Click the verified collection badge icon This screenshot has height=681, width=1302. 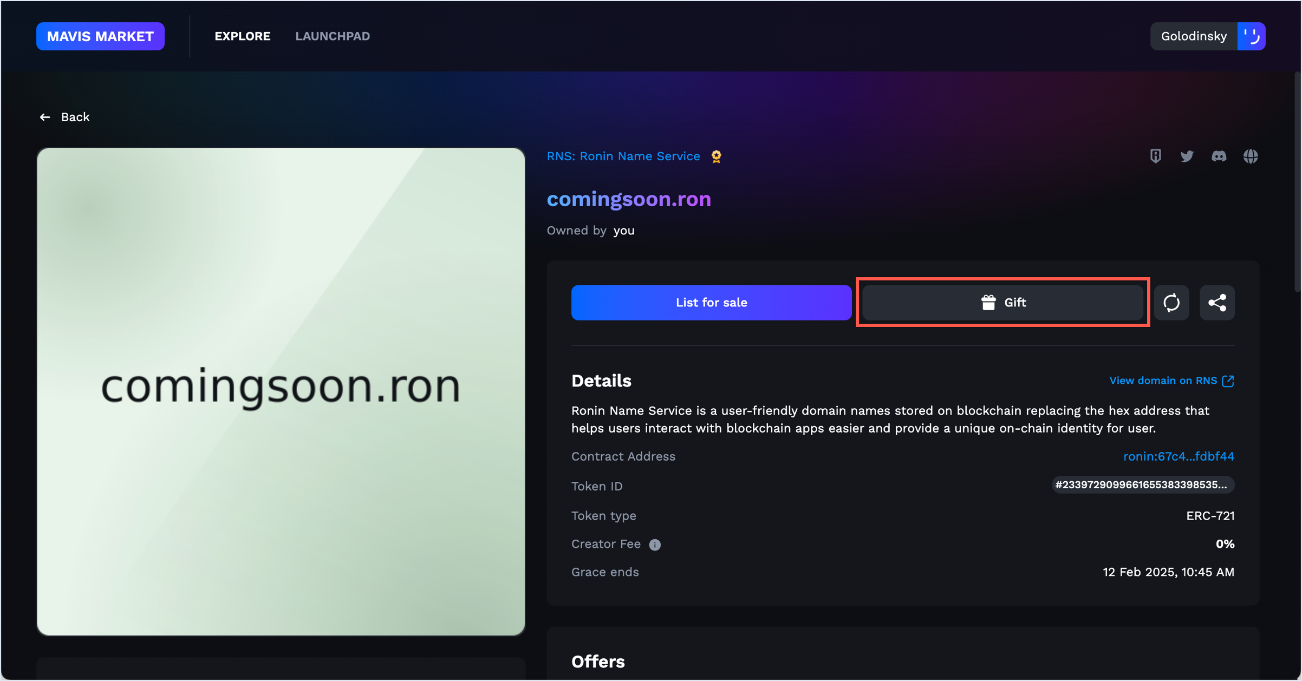pos(716,156)
